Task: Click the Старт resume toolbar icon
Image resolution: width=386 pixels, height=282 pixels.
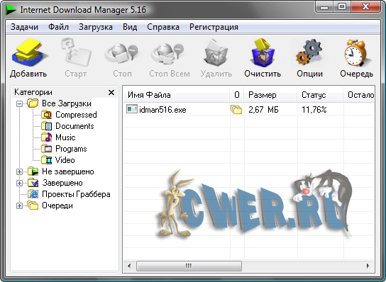Action: pos(76,52)
